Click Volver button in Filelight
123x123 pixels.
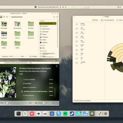tap(120, 20)
